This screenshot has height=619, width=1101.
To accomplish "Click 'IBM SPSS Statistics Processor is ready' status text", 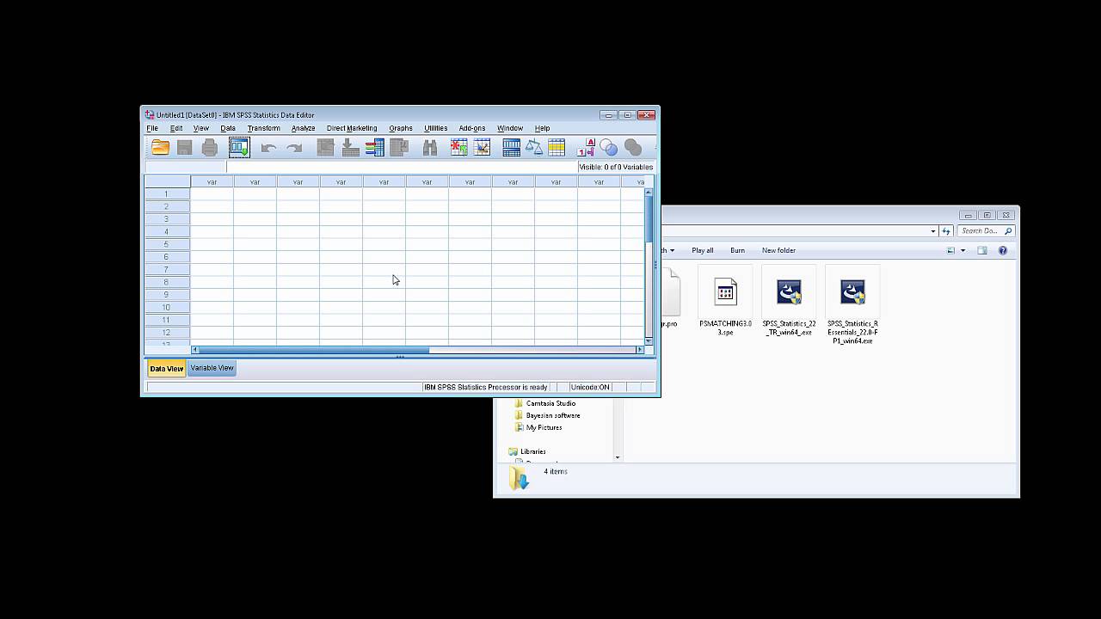I will click(485, 387).
